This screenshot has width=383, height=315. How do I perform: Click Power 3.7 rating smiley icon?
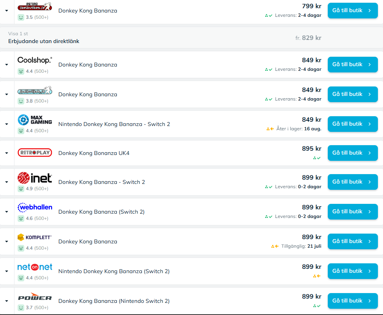(x=21, y=308)
